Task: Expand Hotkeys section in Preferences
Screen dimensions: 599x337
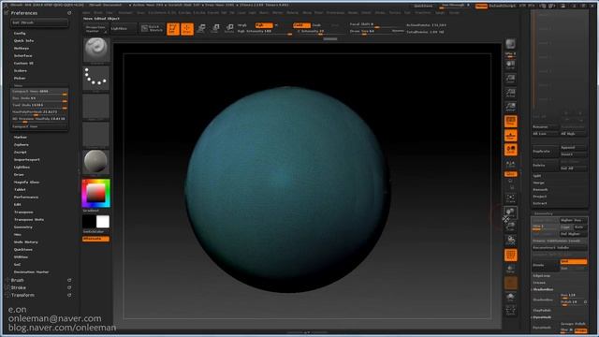Action: (22, 48)
